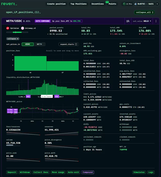The height and width of the screenshot is (177, 161).
Task: Click the reserves sparkline chart
Action: (62, 134)
